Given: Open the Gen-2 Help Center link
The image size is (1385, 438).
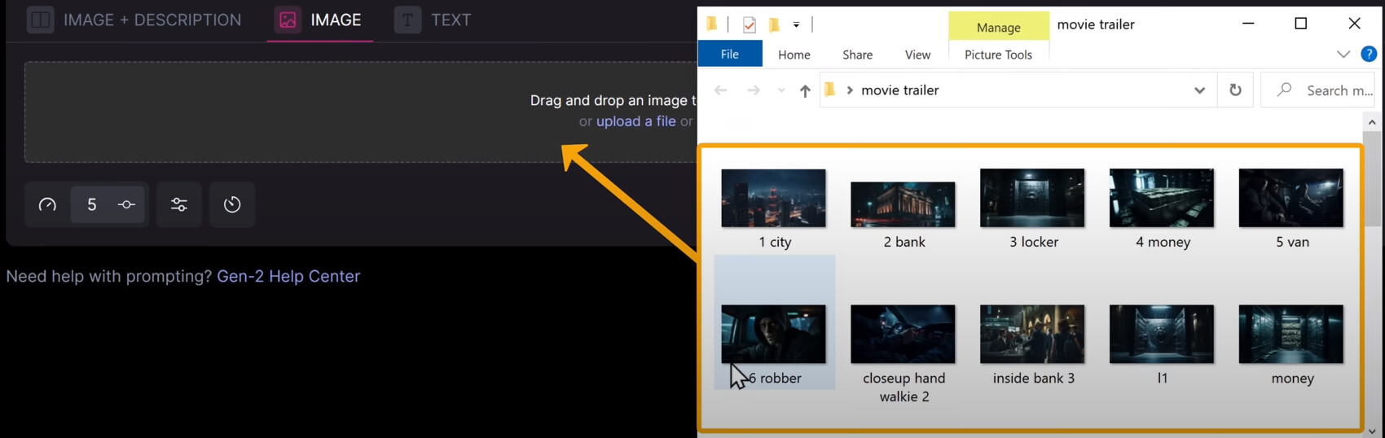Looking at the screenshot, I should pos(288,276).
